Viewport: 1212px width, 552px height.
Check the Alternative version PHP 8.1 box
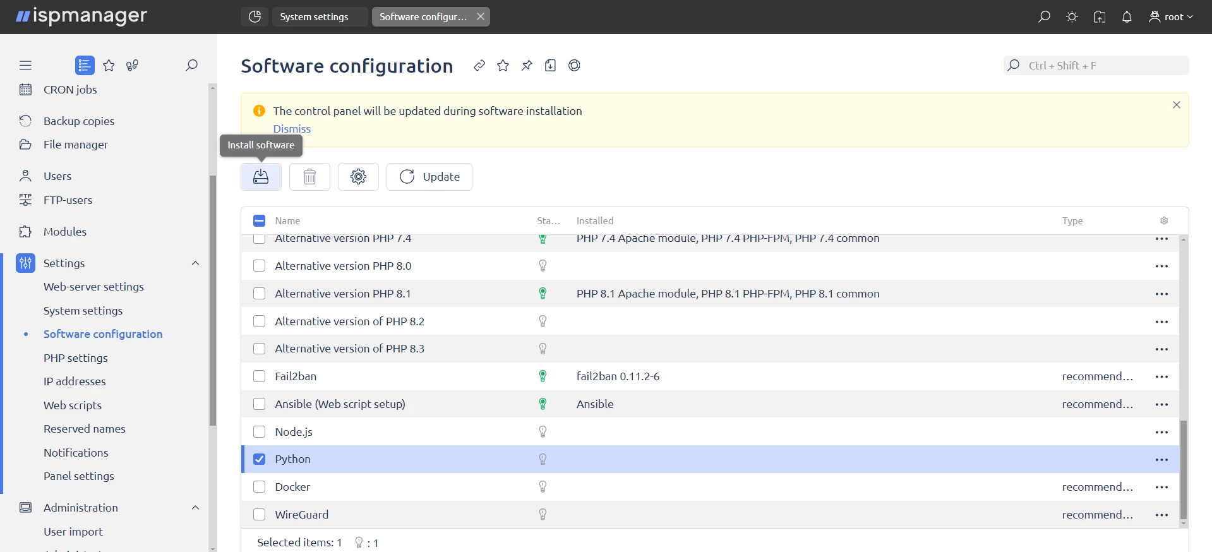(259, 294)
